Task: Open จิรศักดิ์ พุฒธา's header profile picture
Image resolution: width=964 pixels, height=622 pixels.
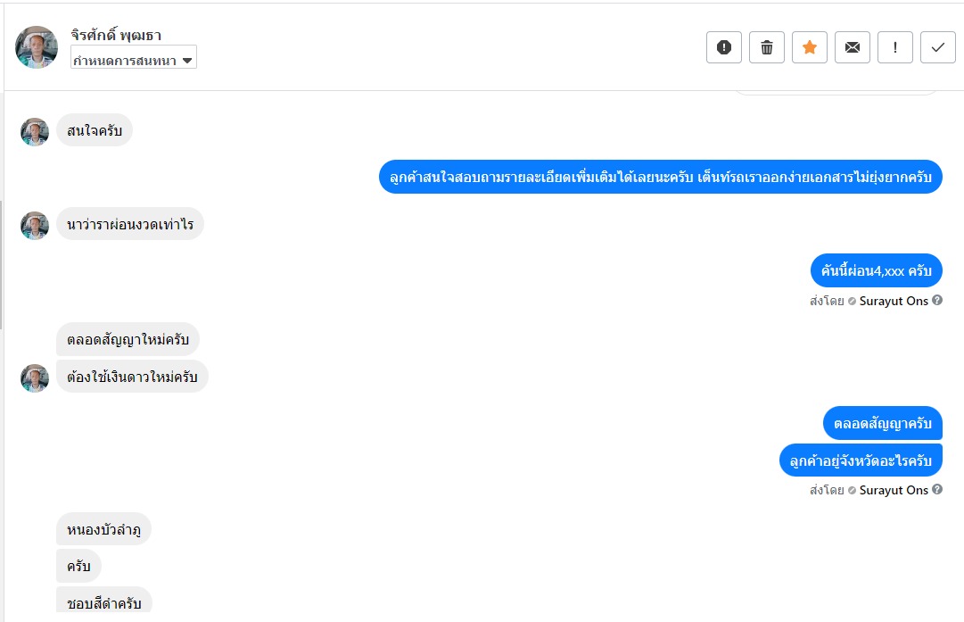Action: [37, 47]
